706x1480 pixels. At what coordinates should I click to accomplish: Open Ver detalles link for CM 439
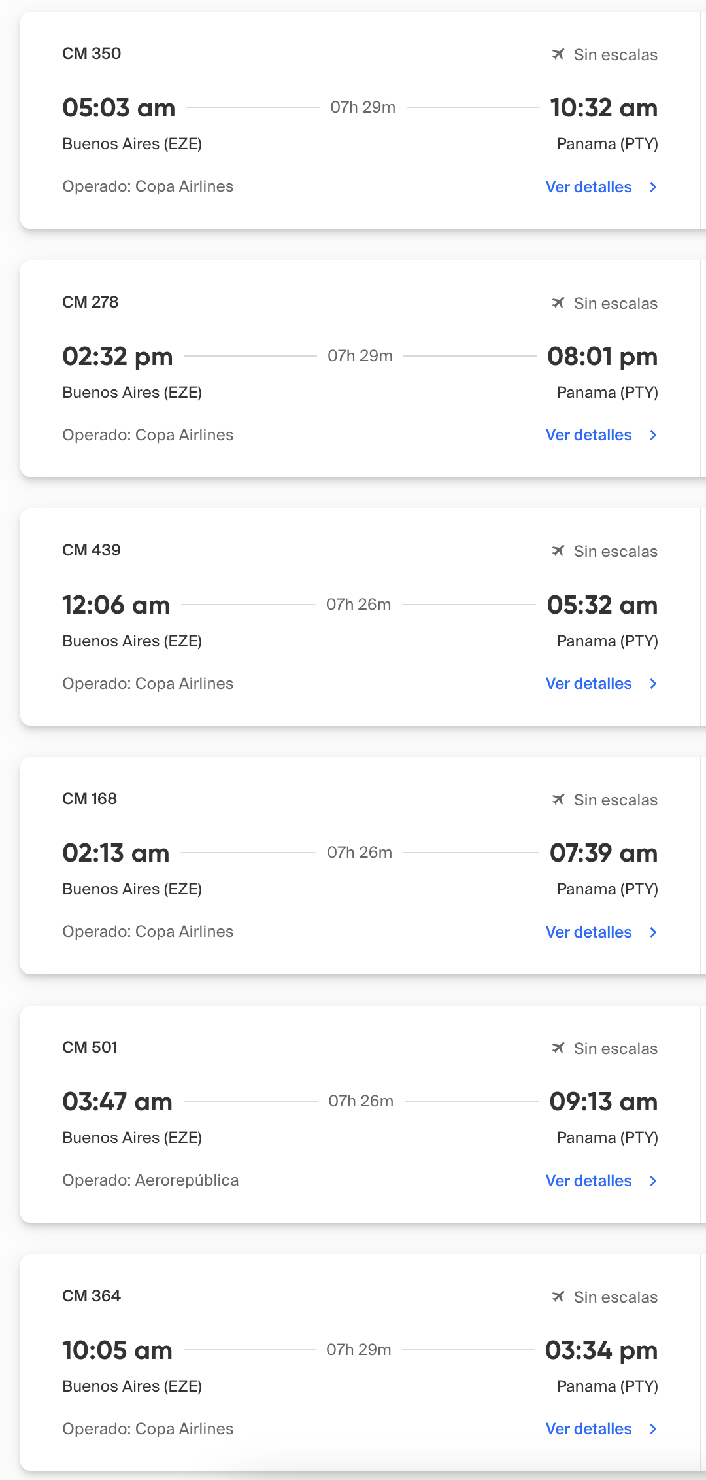588,684
